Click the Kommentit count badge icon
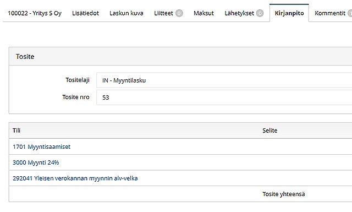Screen dimensions: 352x212 pos(350,13)
